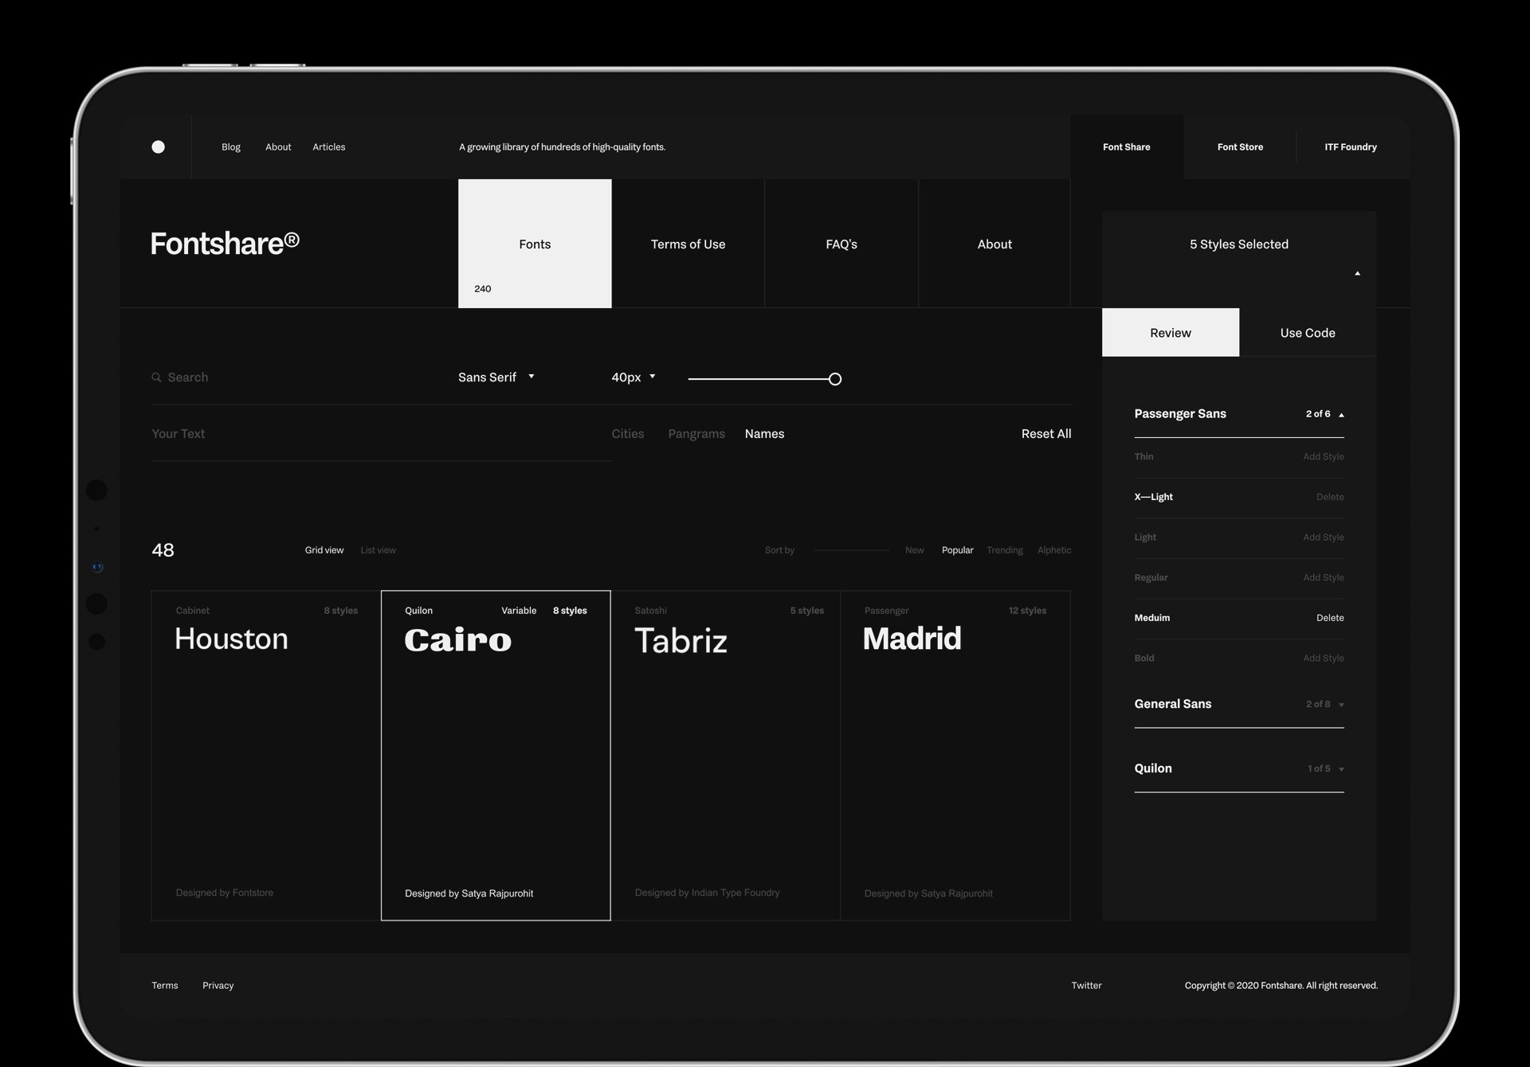Collapse the 5 Styles Selected panel arrow
Image resolution: width=1530 pixels, height=1067 pixels.
(1357, 273)
